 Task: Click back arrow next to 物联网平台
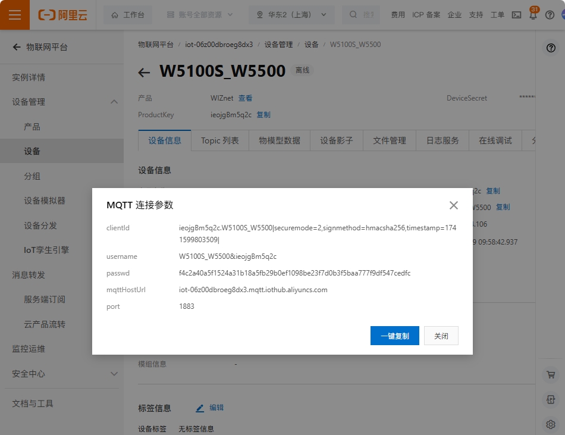pyautogui.click(x=17, y=47)
